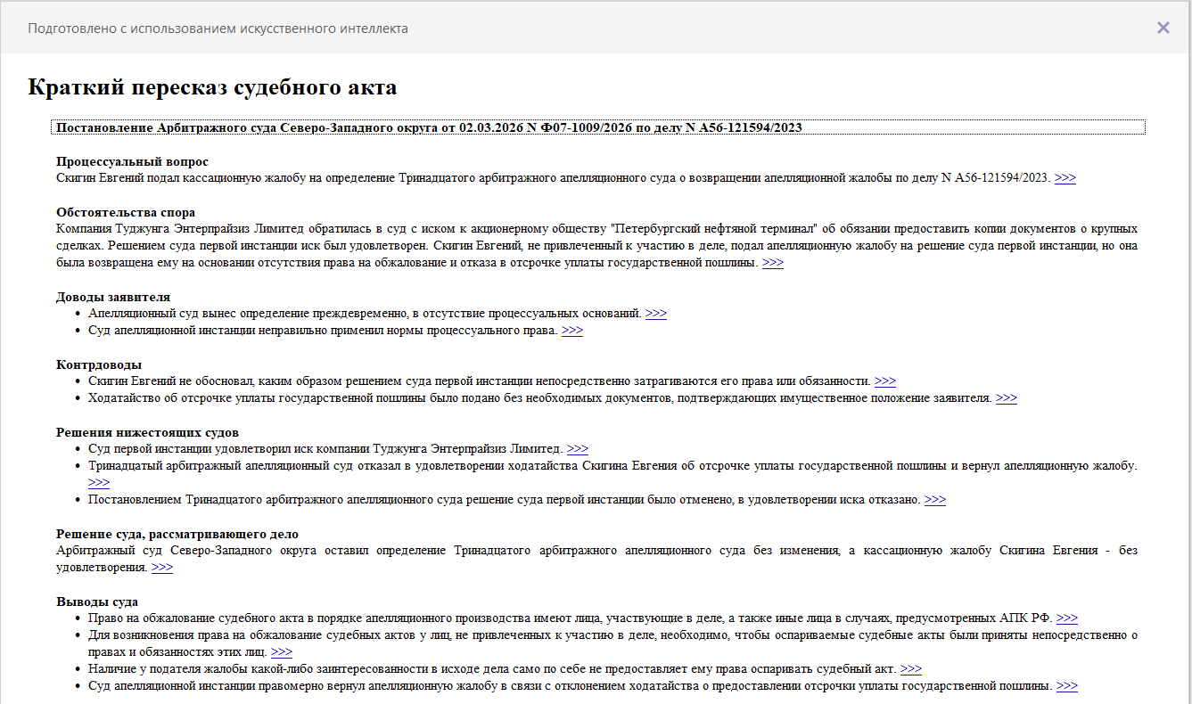Click the 'Выводы суда' section heading

tap(97, 602)
